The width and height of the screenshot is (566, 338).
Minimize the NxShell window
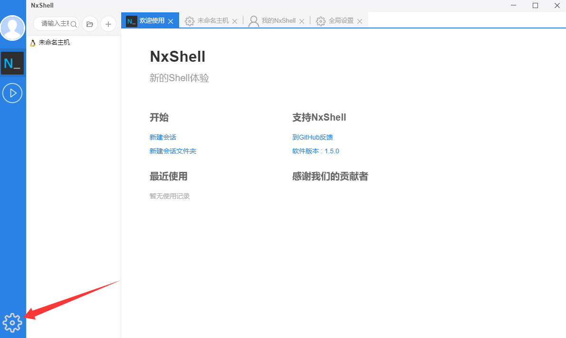pos(513,5)
